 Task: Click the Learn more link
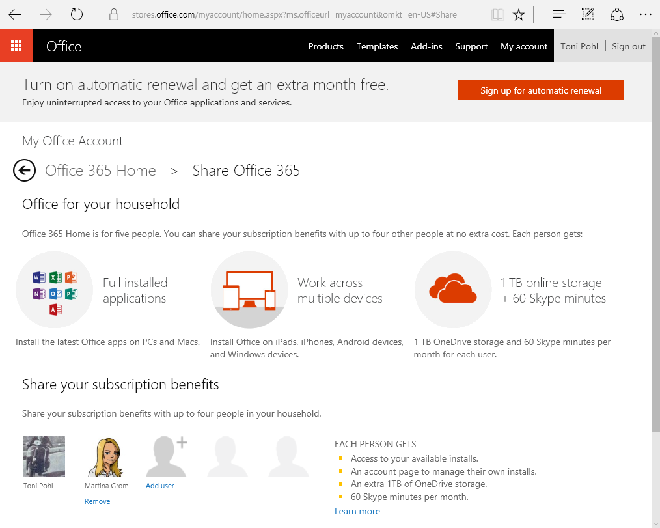(357, 511)
